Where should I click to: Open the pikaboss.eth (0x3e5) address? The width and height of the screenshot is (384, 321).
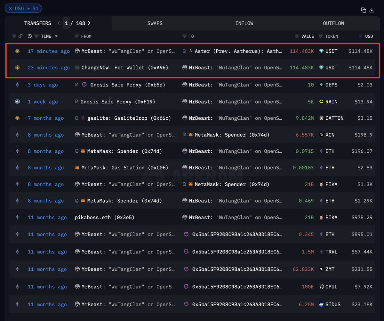click(x=104, y=217)
